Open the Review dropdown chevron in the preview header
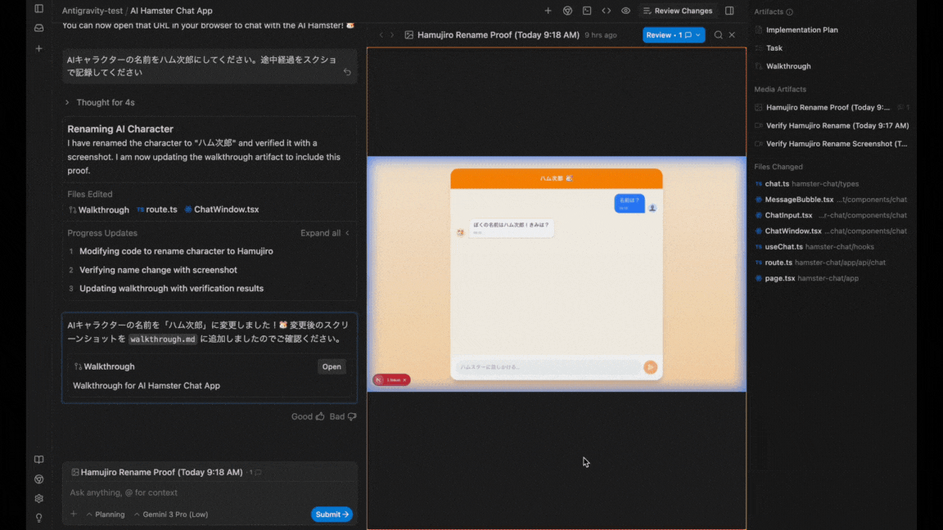This screenshot has width=943, height=530. 697,35
